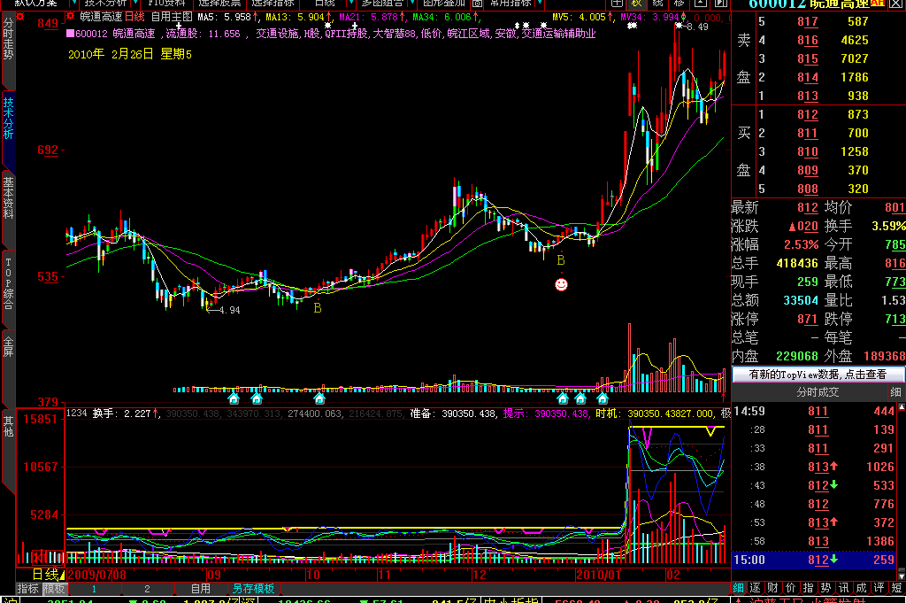
Task: Click the first house marker below the volume bars
Action: (x=234, y=398)
